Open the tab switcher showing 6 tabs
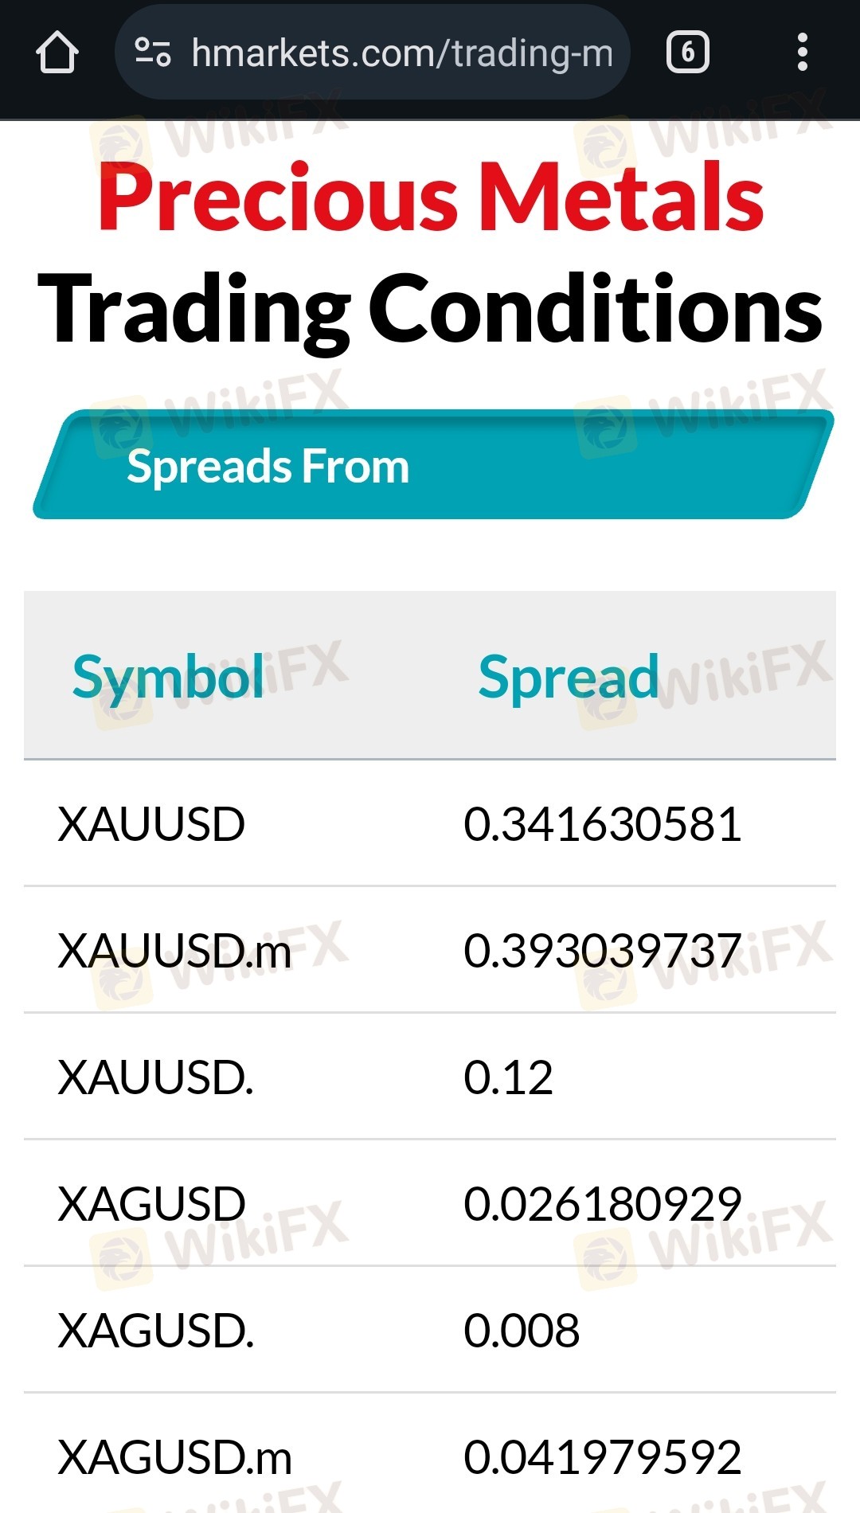 pyautogui.click(x=687, y=53)
